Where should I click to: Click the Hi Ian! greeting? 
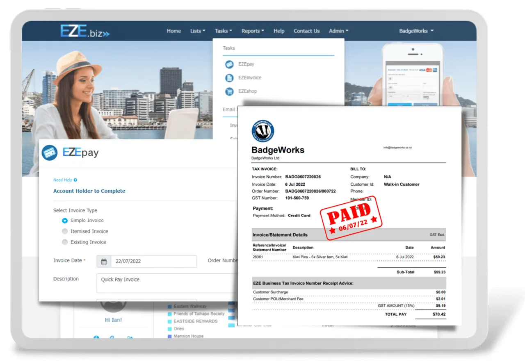click(x=114, y=320)
